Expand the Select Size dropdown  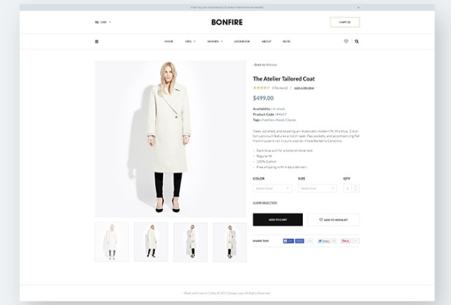[x=317, y=188]
